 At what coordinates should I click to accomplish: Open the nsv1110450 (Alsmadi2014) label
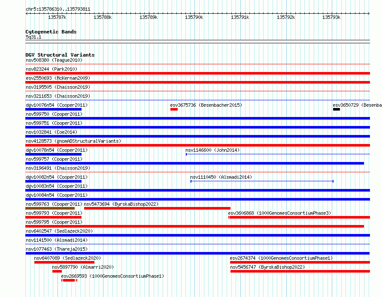coord(221,177)
